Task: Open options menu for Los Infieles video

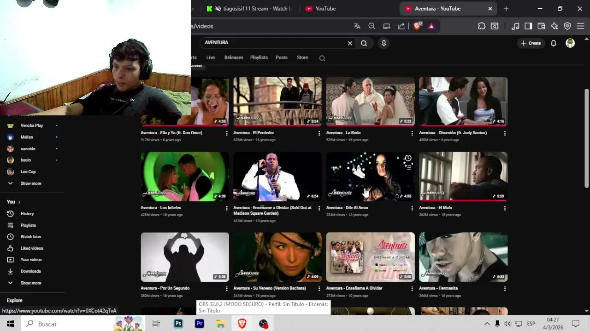Action: click(x=226, y=208)
